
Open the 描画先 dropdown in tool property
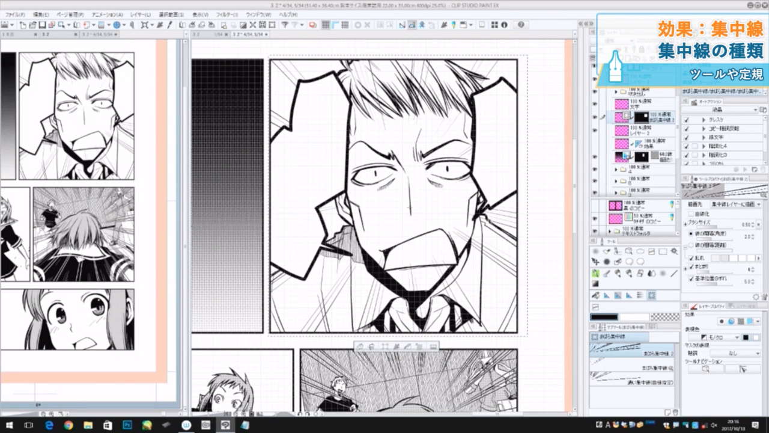tap(736, 204)
